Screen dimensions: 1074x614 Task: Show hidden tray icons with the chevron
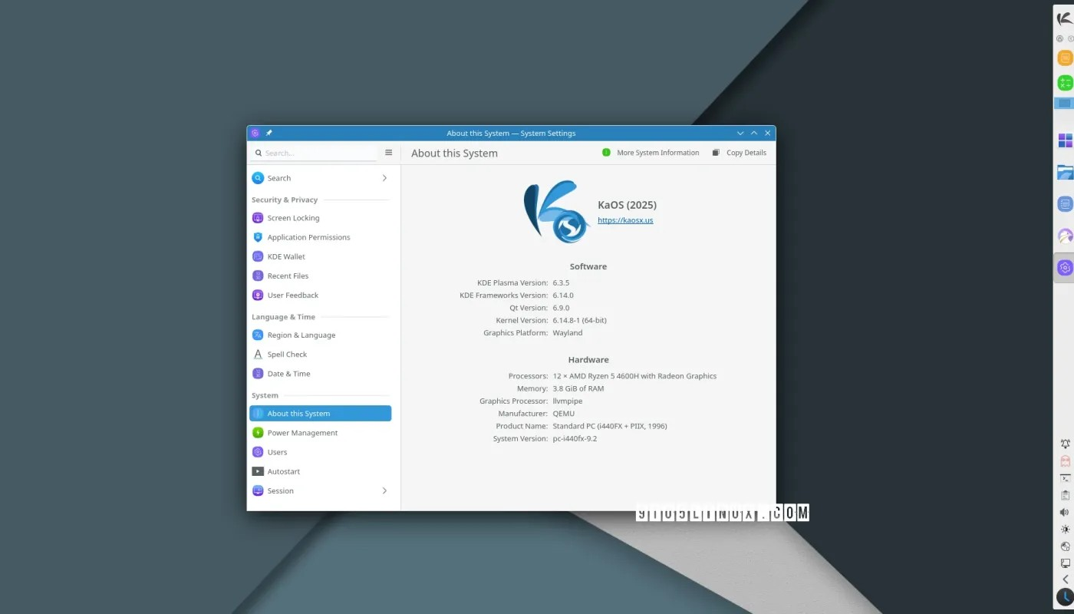(x=1065, y=580)
